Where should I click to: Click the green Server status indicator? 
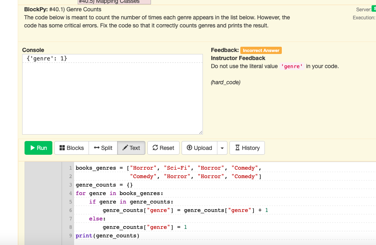pos(374,8)
